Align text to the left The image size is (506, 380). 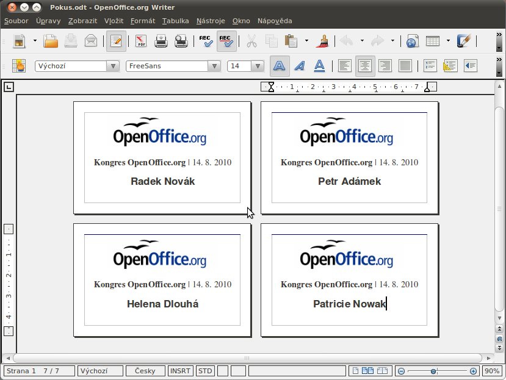(x=345, y=66)
